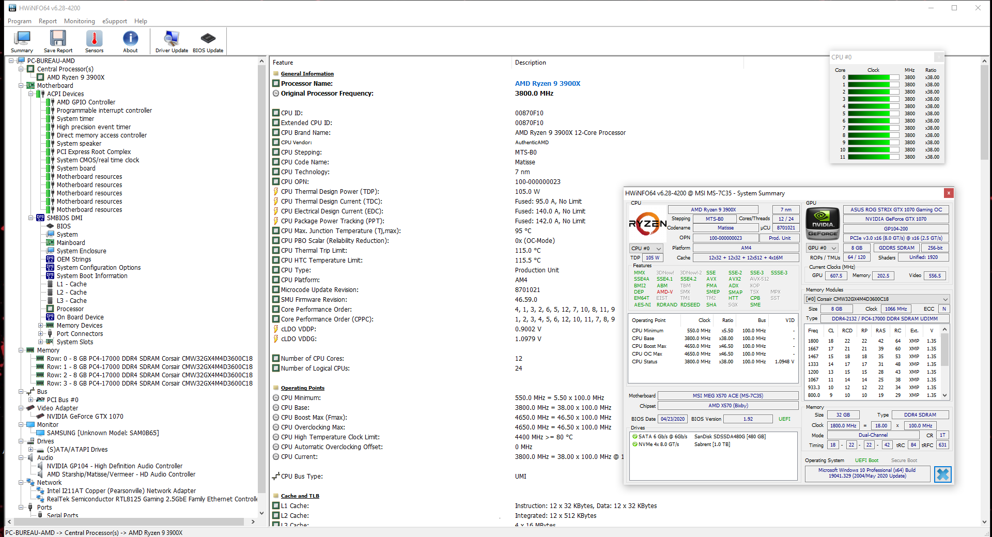
Task: Click the memory timings table scrollbar
Action: 945,362
